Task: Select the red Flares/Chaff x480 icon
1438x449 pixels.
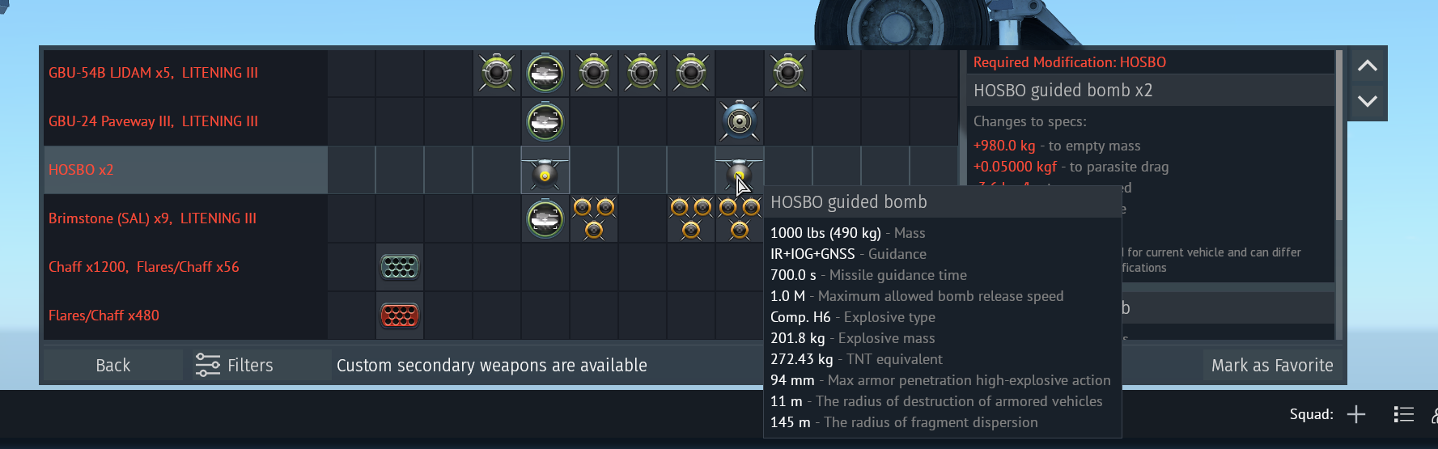Action: pos(400,316)
